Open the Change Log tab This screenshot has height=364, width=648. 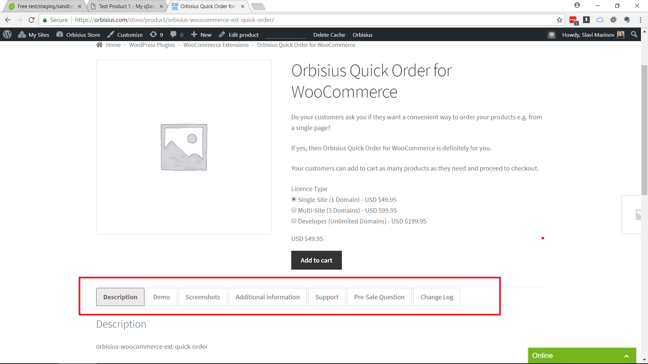point(437,297)
